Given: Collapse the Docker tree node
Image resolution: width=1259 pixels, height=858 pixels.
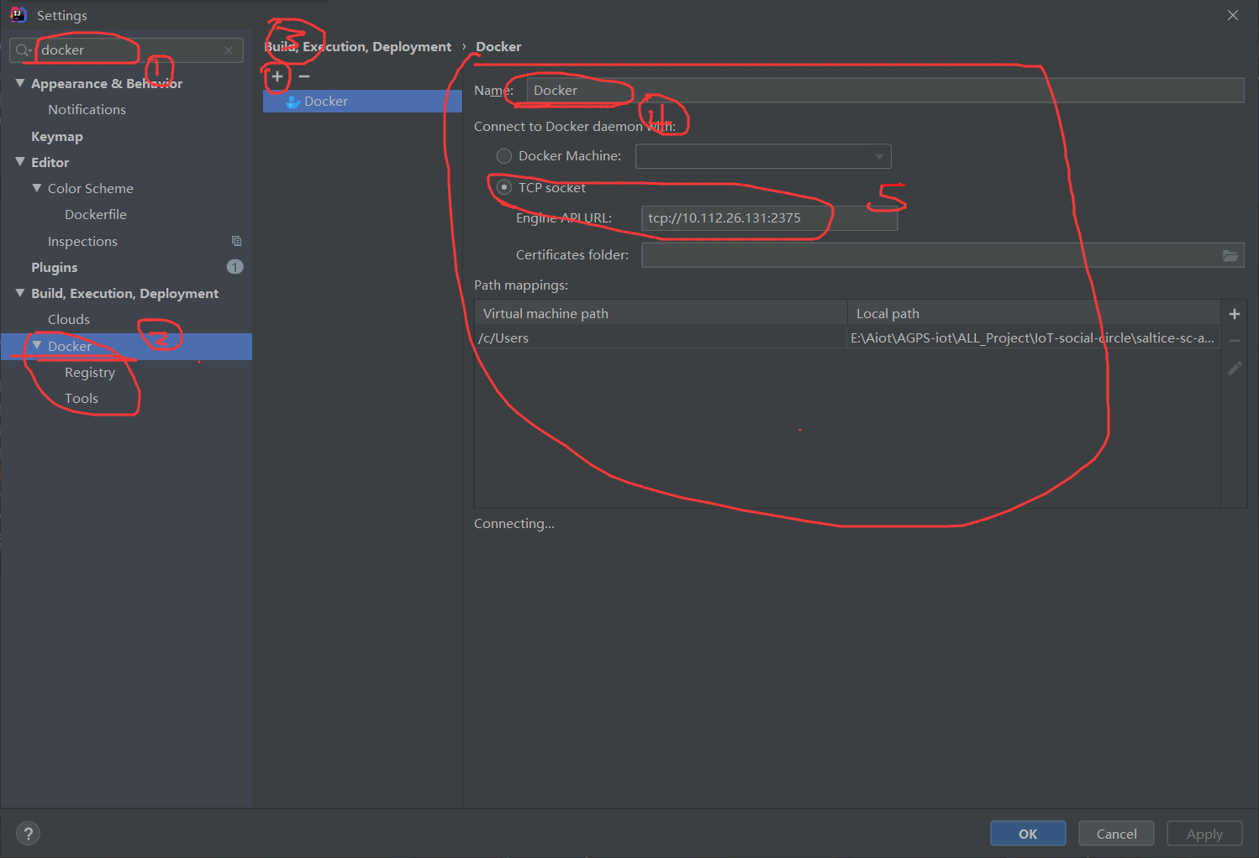Looking at the screenshot, I should [37, 346].
